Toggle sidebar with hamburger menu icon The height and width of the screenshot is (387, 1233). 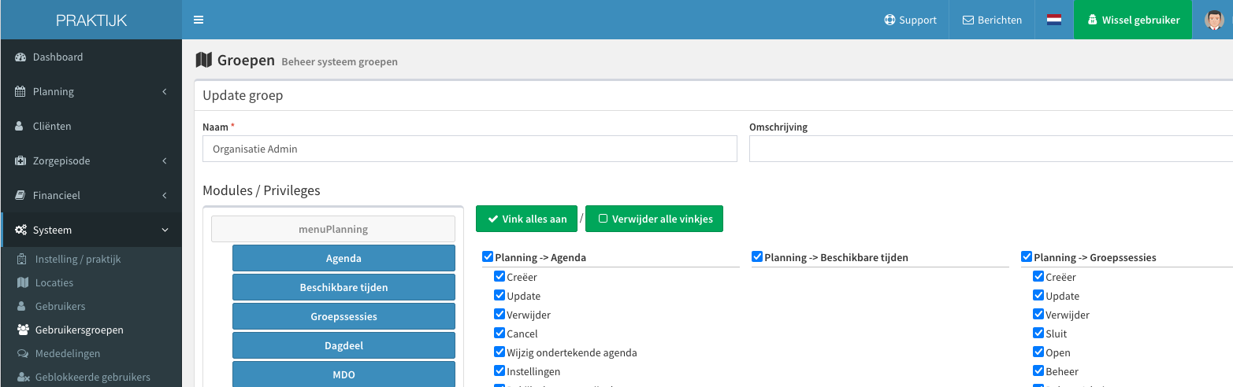pyautogui.click(x=199, y=20)
